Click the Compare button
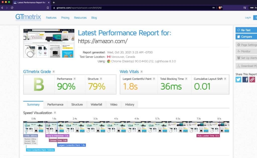The width and height of the screenshot is (257, 158). point(246,37)
